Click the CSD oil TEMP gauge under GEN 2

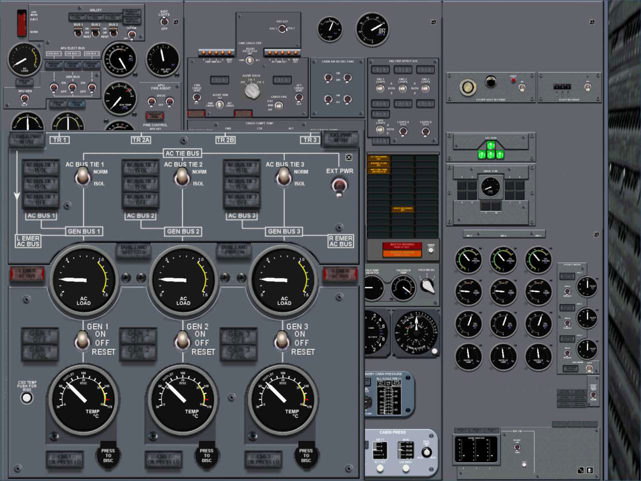click(183, 400)
